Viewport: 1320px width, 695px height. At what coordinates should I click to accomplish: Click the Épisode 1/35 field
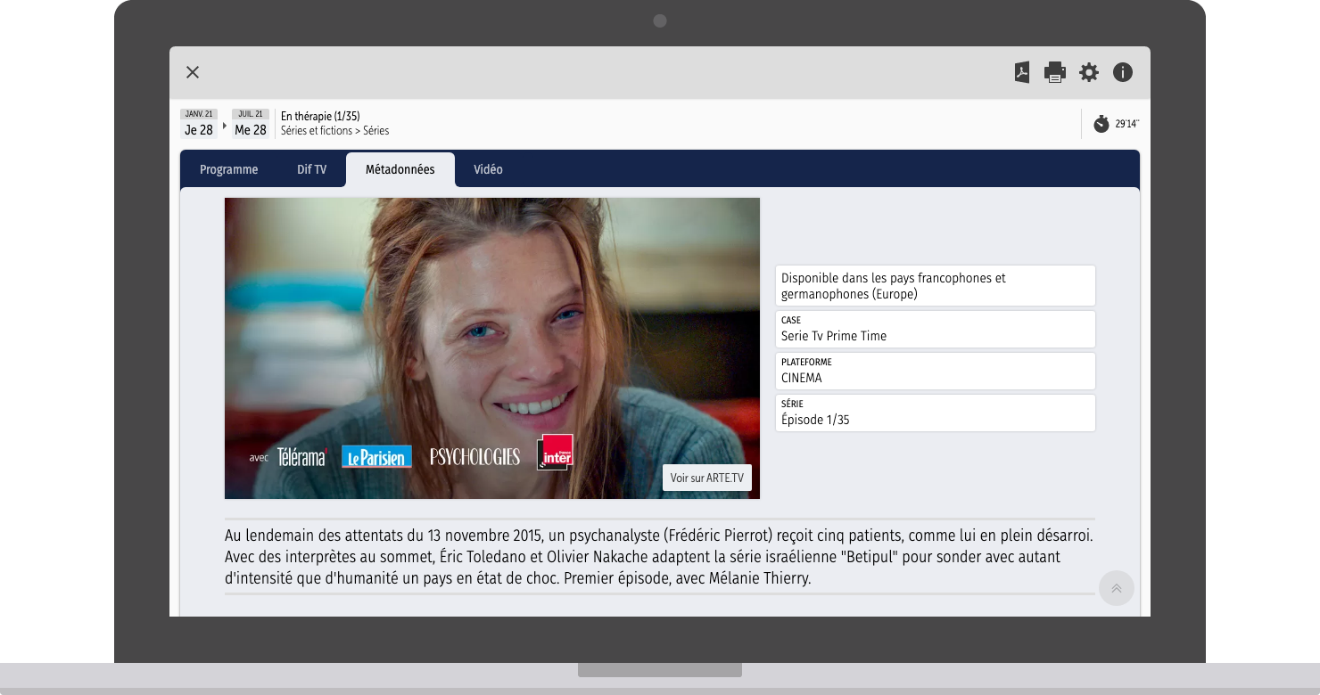click(x=936, y=413)
